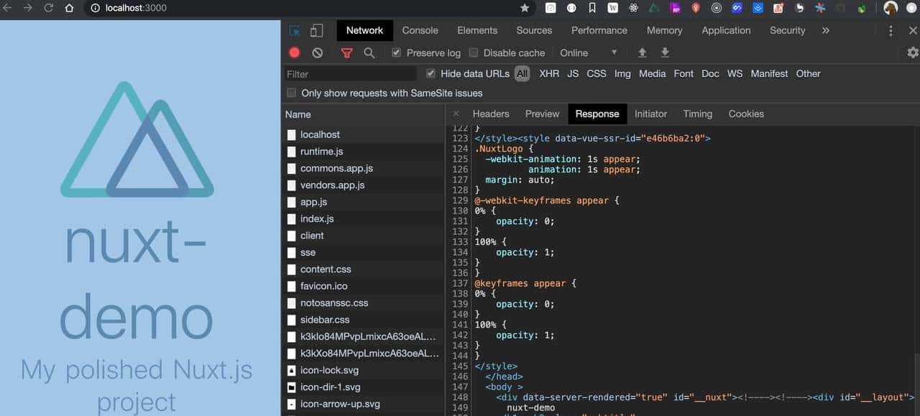The height and width of the screenshot is (416, 920).
Task: Click the import HAR file upload arrow
Action: 643,52
